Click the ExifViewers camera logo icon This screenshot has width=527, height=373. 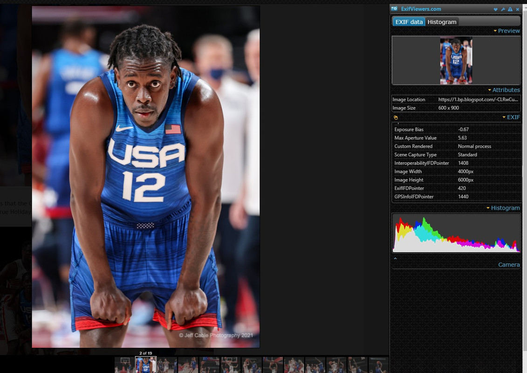click(395, 9)
